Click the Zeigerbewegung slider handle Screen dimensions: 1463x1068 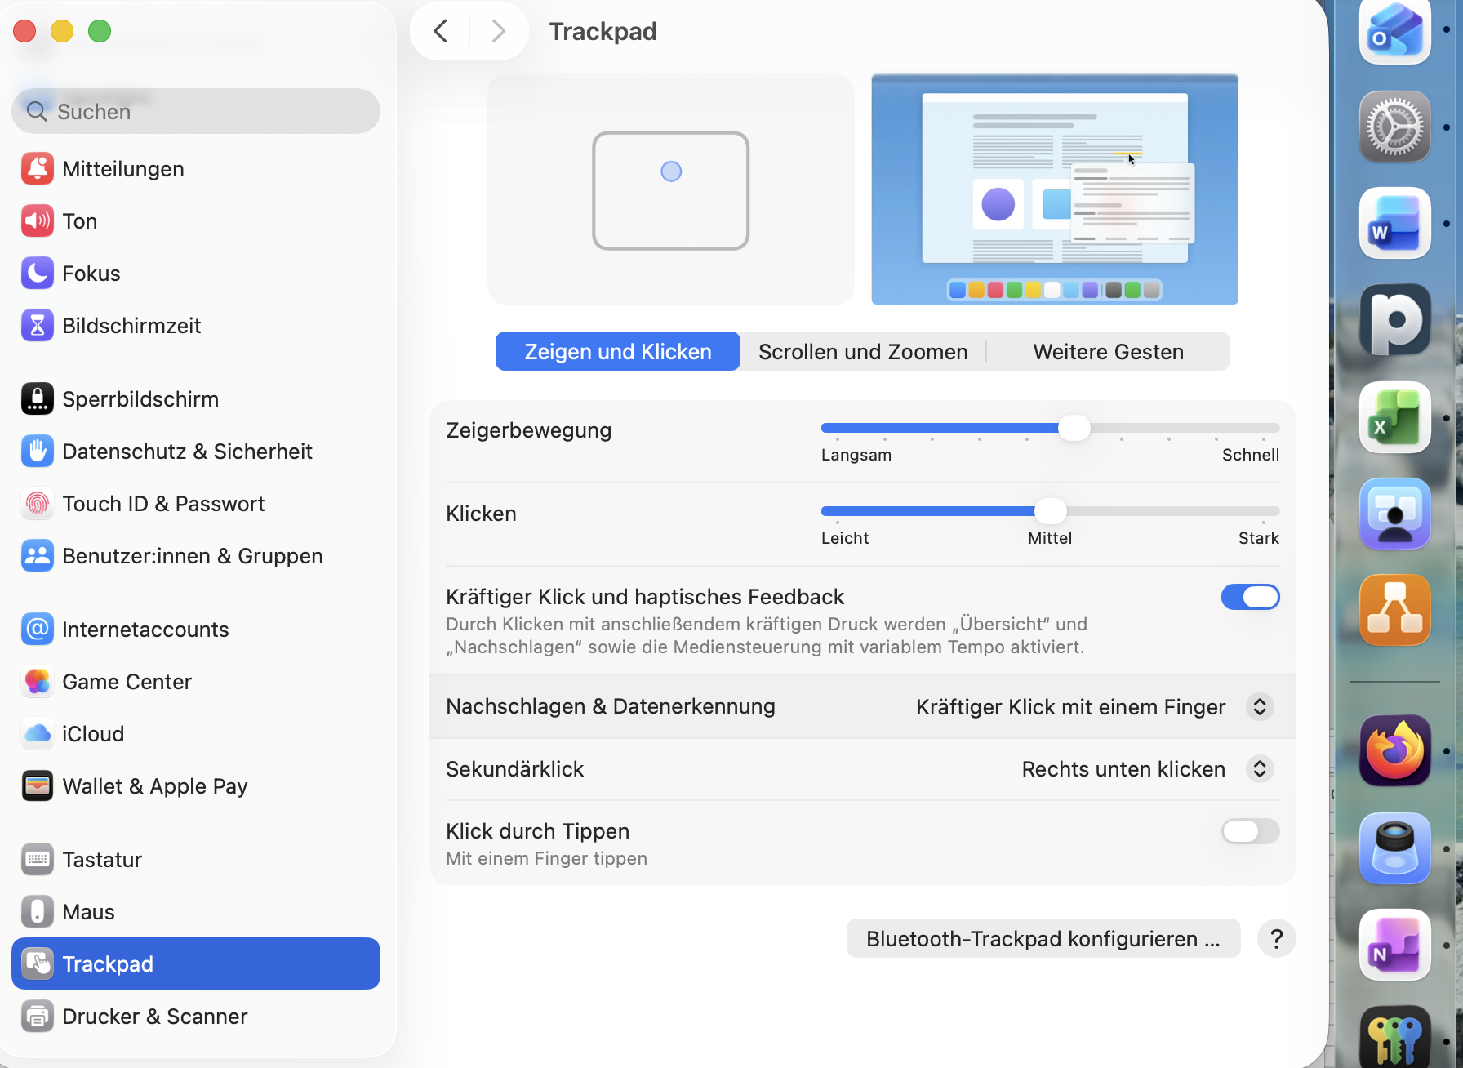[1074, 428]
